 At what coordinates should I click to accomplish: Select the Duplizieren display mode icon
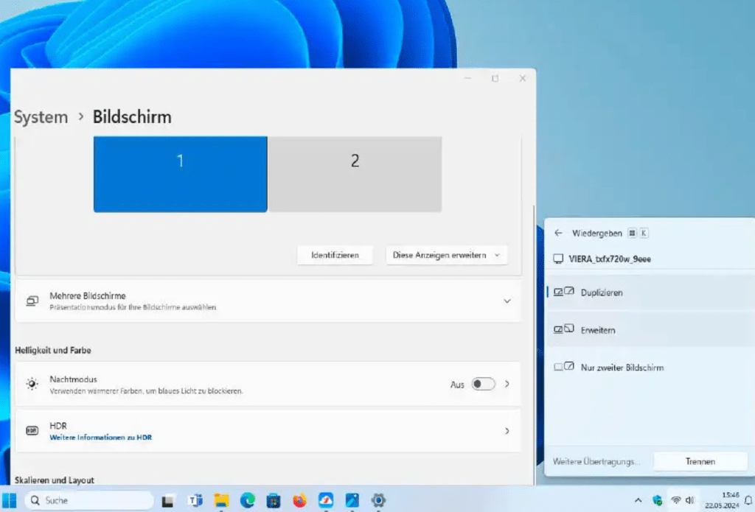[x=563, y=292]
